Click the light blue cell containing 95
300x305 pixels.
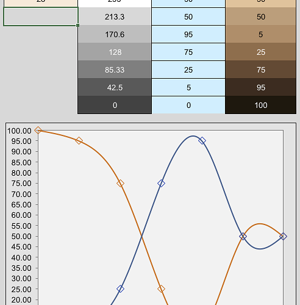[188, 34]
